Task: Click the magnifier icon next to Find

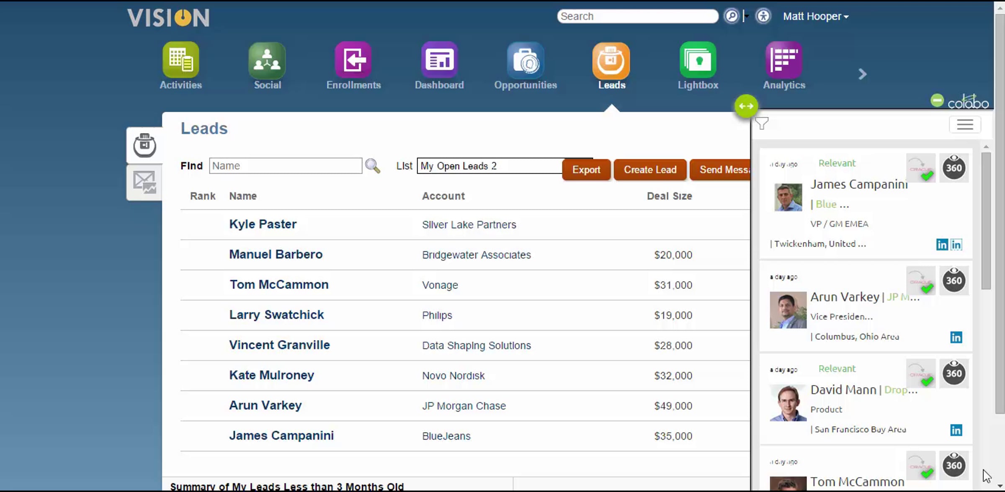Action: 372,166
